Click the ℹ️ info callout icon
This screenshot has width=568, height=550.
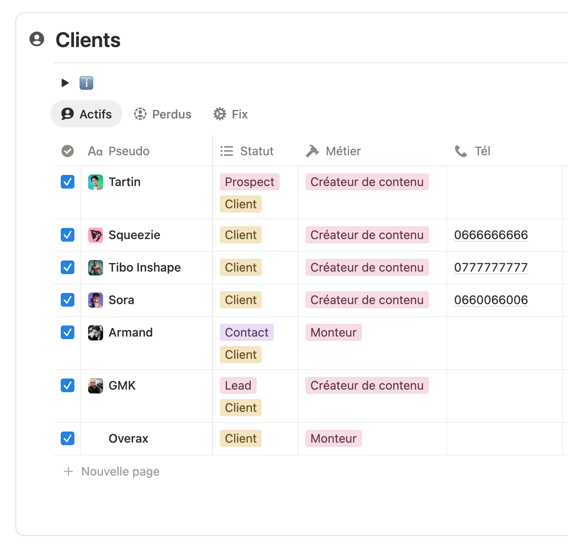tap(86, 83)
